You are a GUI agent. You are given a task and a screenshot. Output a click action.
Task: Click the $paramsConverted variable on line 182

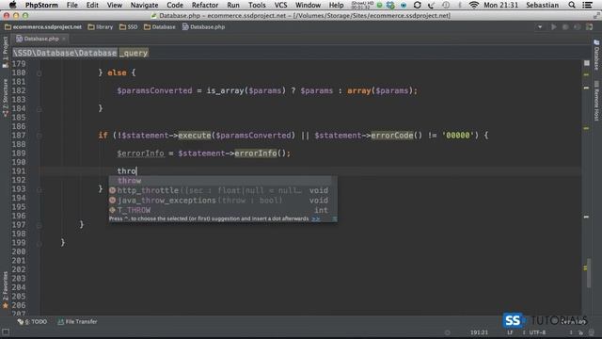[x=154, y=90]
